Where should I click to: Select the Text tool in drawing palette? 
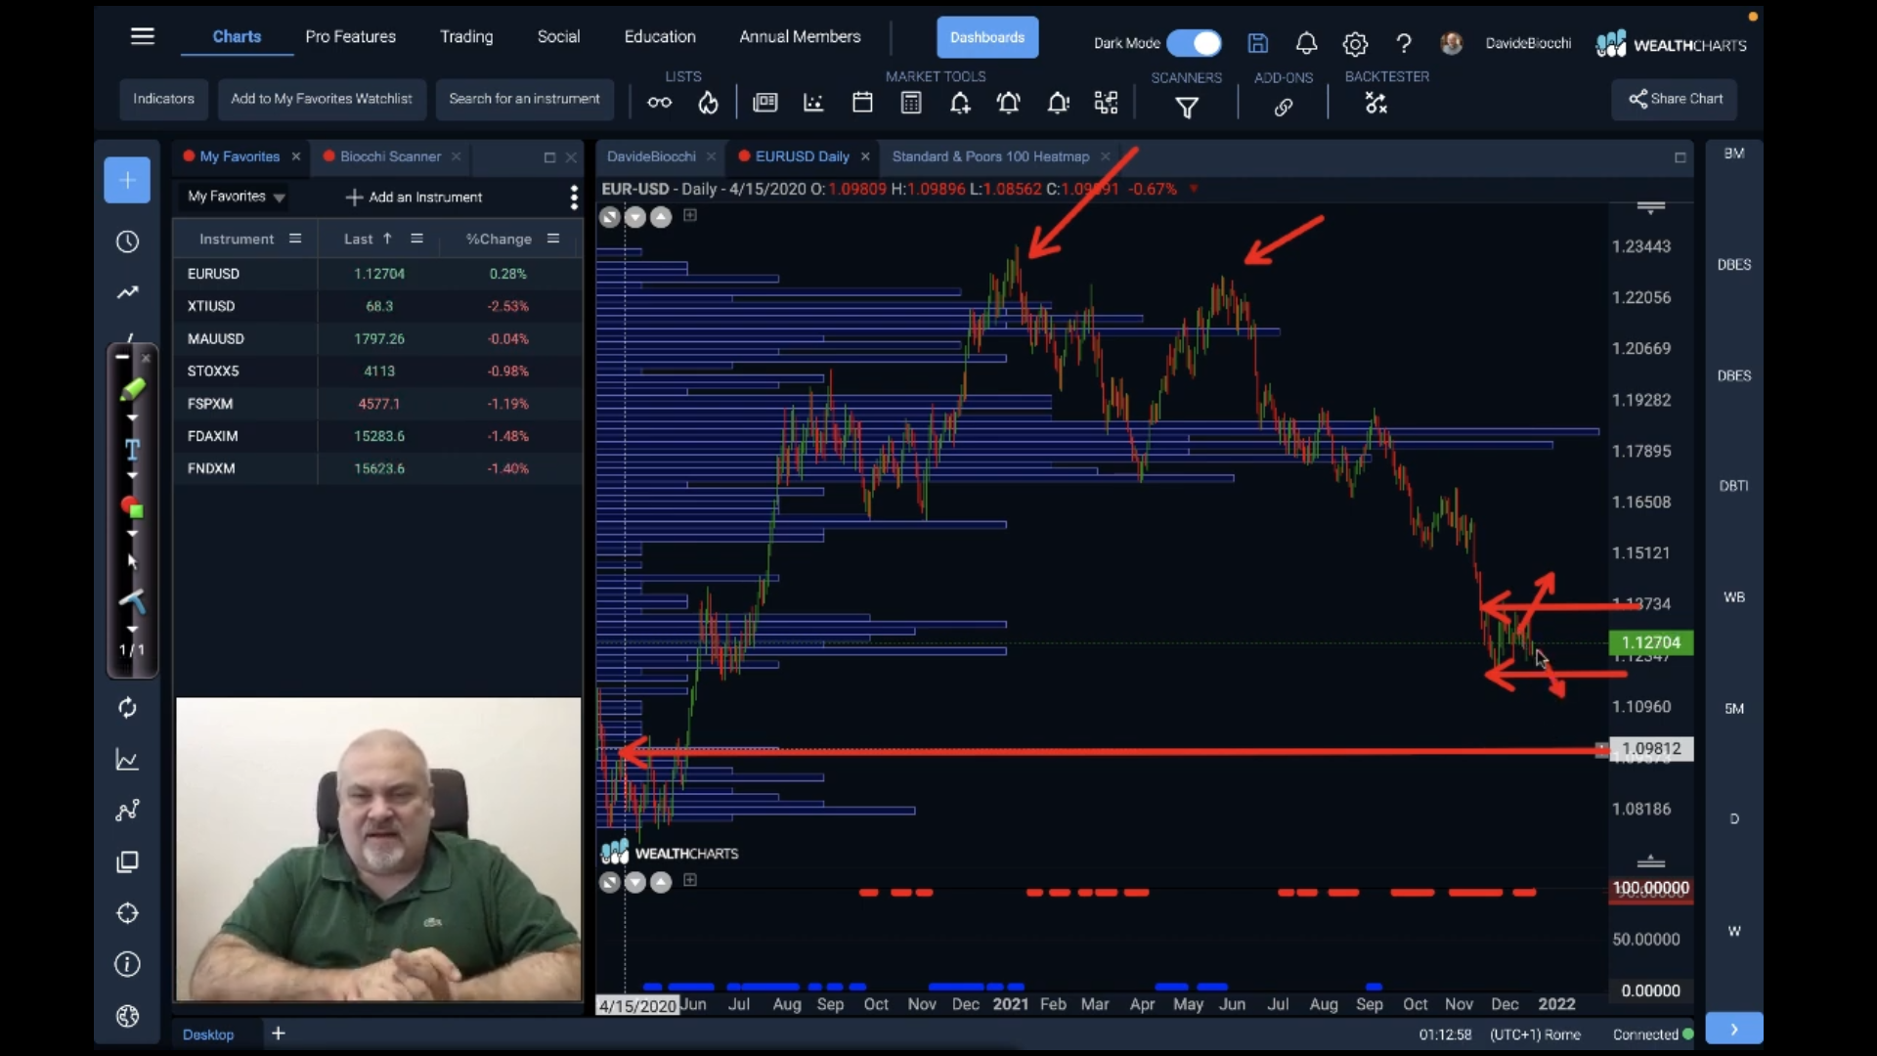click(x=132, y=449)
